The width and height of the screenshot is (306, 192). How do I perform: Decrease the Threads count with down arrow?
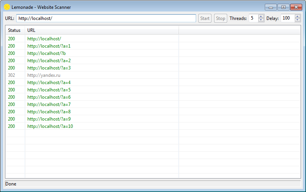(261, 20)
